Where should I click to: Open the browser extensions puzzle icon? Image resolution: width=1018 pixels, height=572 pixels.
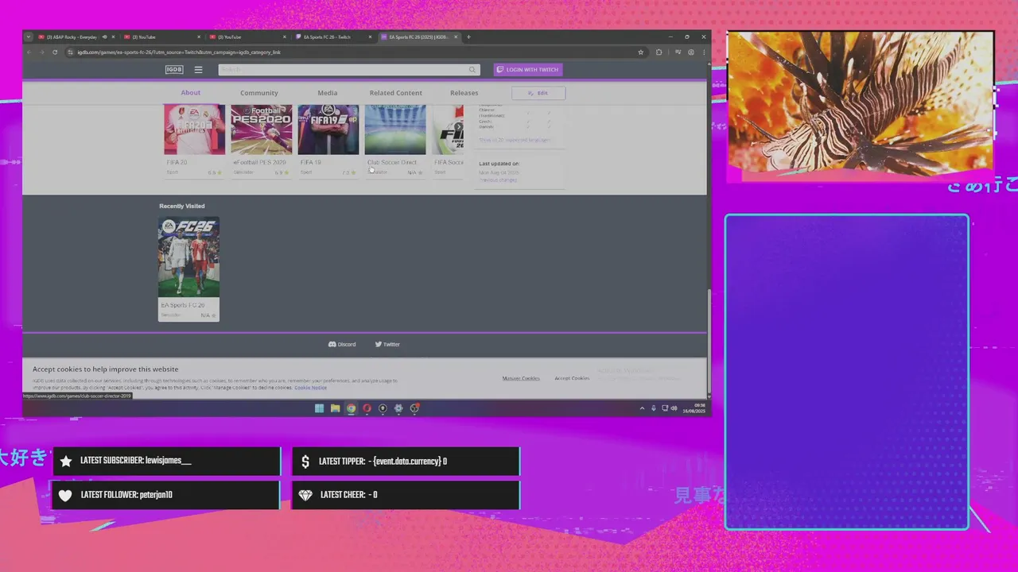click(x=659, y=52)
